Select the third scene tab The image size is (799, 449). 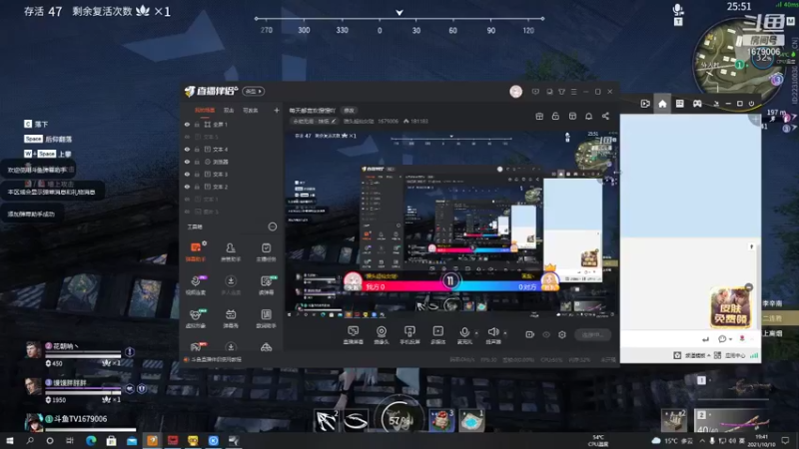tap(251, 110)
